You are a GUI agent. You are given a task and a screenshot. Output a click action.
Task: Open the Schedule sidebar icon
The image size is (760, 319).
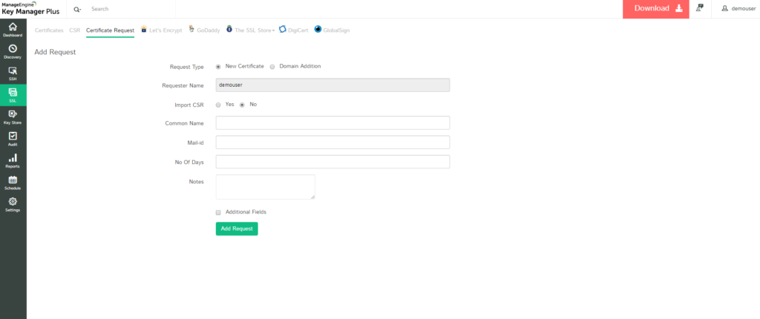tap(13, 182)
